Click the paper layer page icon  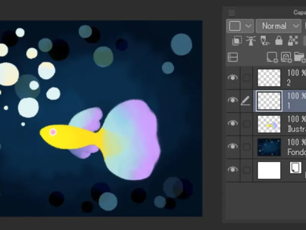coord(295,168)
